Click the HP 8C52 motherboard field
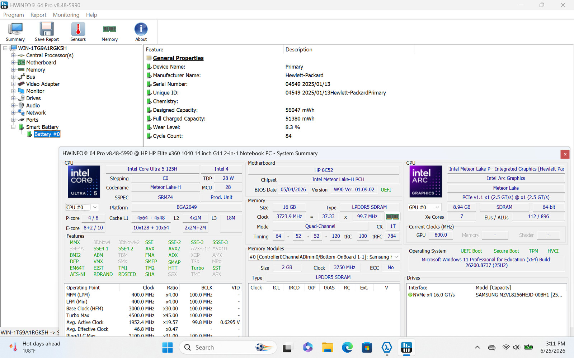 tap(324, 170)
